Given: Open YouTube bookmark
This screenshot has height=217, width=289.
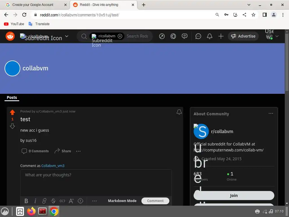Looking at the screenshot, I should coord(14,24).
